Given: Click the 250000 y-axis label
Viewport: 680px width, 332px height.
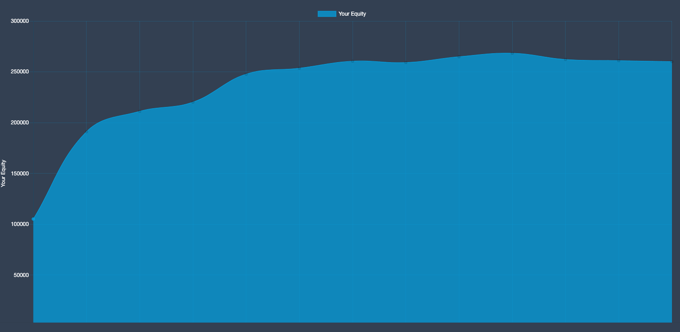Looking at the screenshot, I should pyautogui.click(x=20, y=72).
